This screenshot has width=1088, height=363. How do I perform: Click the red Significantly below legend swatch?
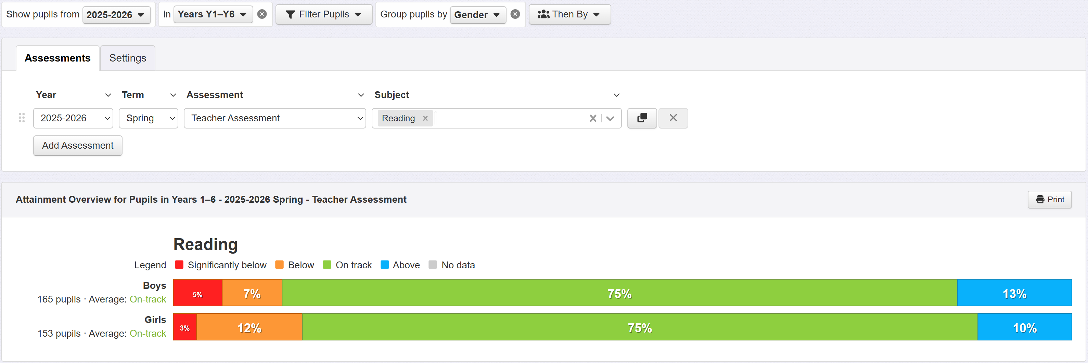(x=179, y=265)
